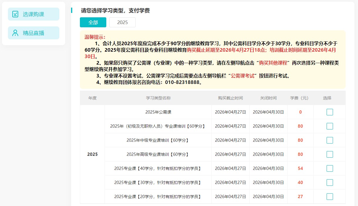Click the 精品直播 person icon
Viewport: 358px width, 206px height.
point(15,33)
